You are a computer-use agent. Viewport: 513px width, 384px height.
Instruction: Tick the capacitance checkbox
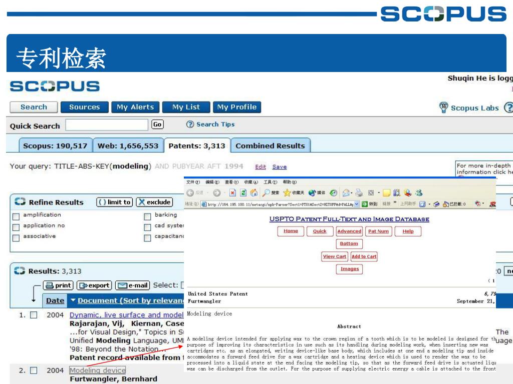pyautogui.click(x=148, y=238)
